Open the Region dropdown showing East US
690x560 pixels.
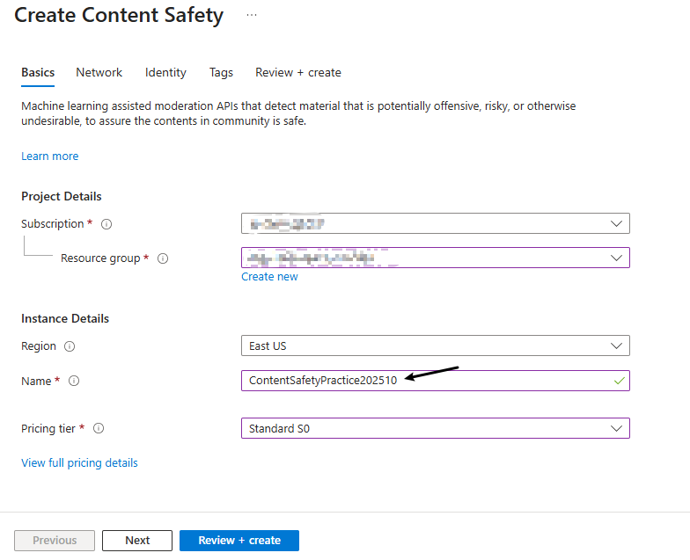(436, 346)
